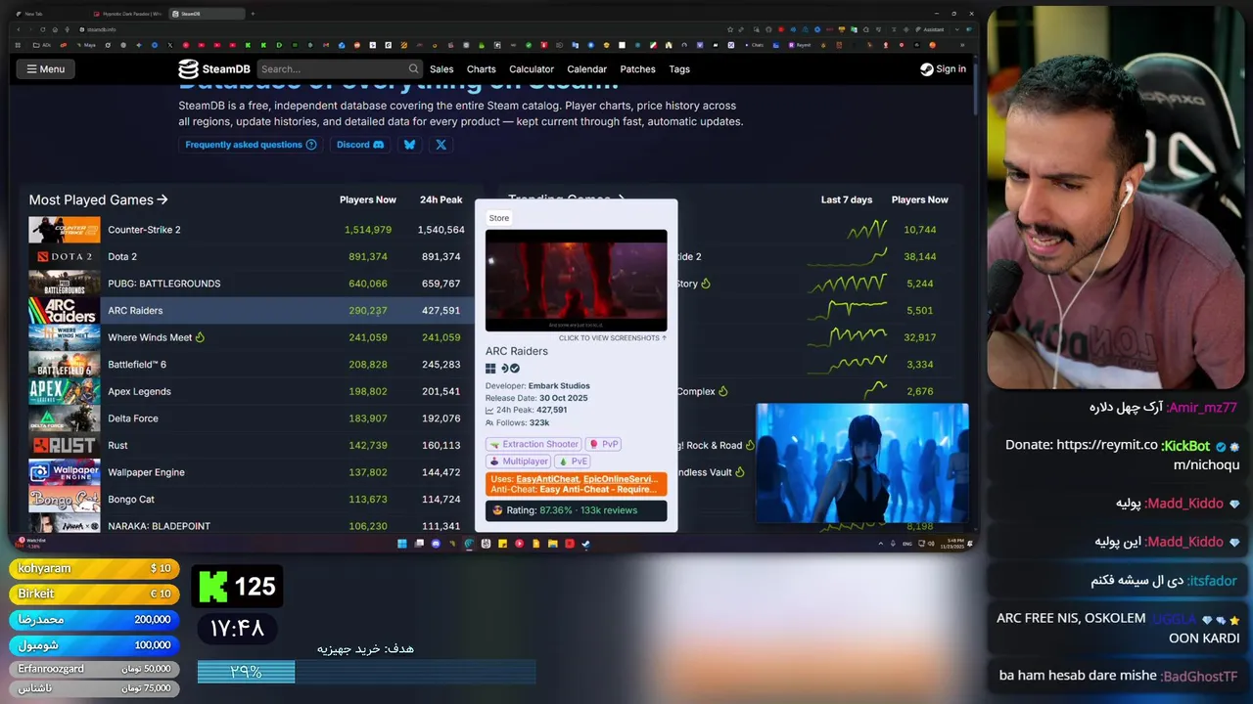Click the Rating 87.36% bar
1253x704 pixels.
point(576,510)
